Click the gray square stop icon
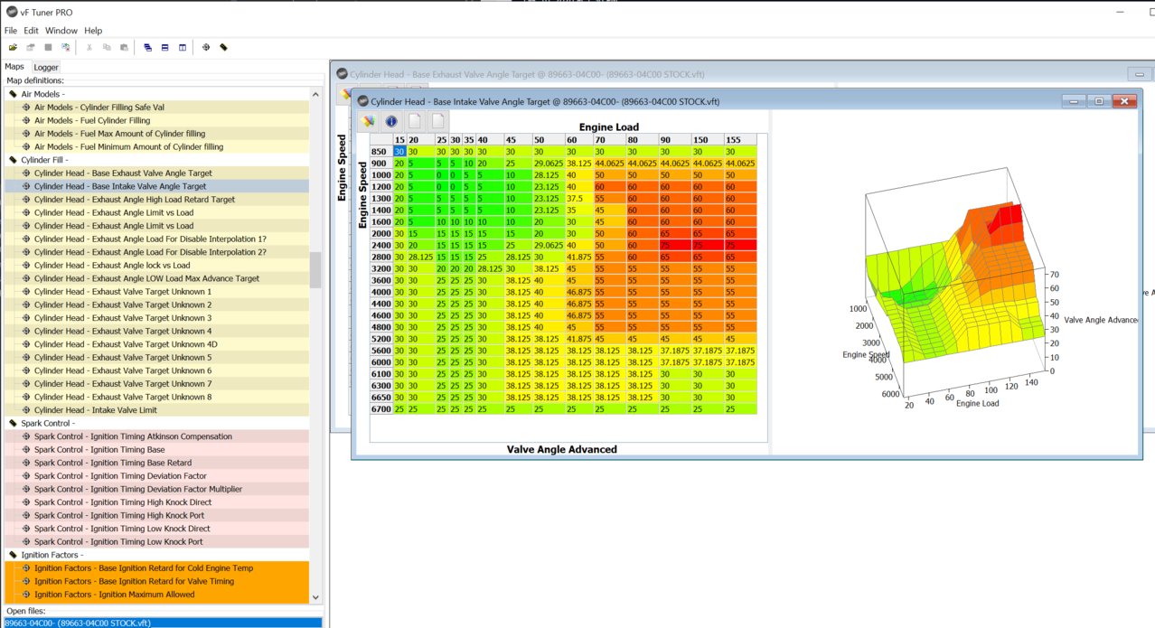 48,47
